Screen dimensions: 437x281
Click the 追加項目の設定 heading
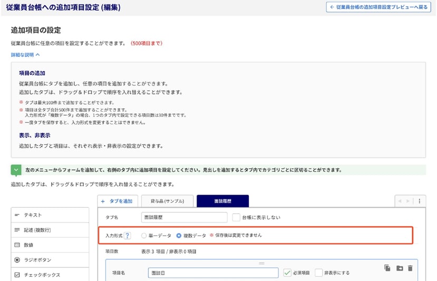36,30
